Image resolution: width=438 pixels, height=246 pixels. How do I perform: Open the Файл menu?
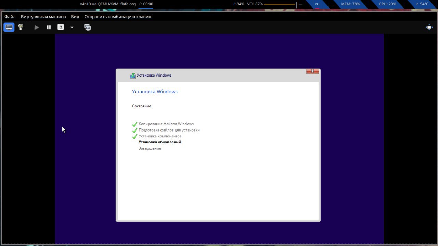click(10, 17)
